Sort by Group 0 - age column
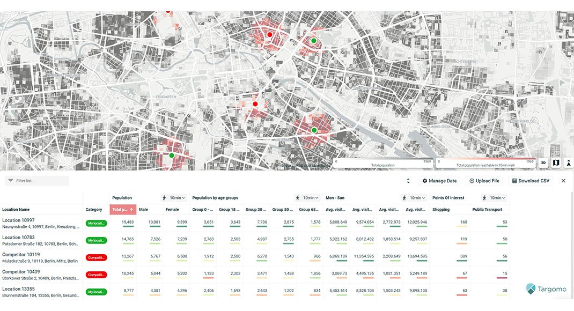The height and width of the screenshot is (311, 574). [203, 210]
